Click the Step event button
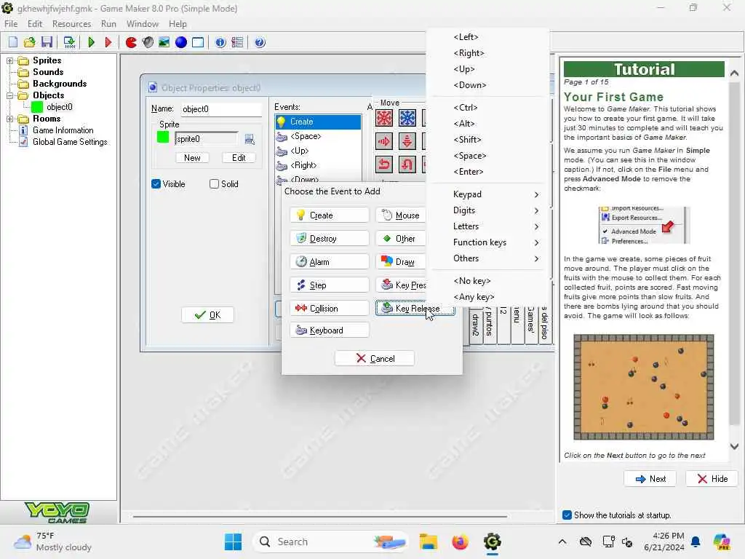 click(x=330, y=285)
